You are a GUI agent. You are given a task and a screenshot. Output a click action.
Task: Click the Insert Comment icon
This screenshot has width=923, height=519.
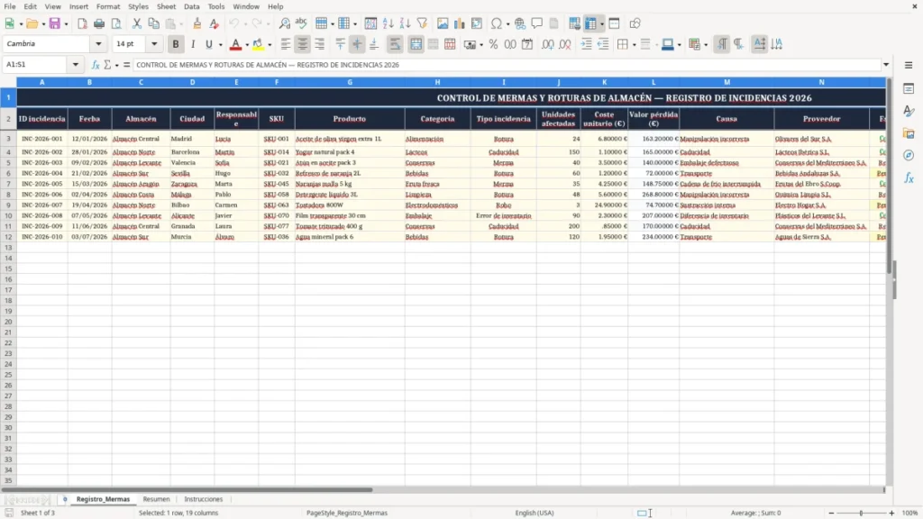(537, 23)
